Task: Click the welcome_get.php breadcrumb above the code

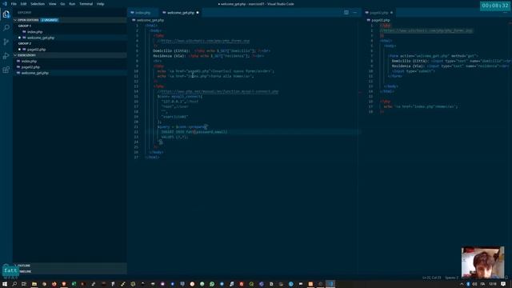Action: tap(150, 20)
